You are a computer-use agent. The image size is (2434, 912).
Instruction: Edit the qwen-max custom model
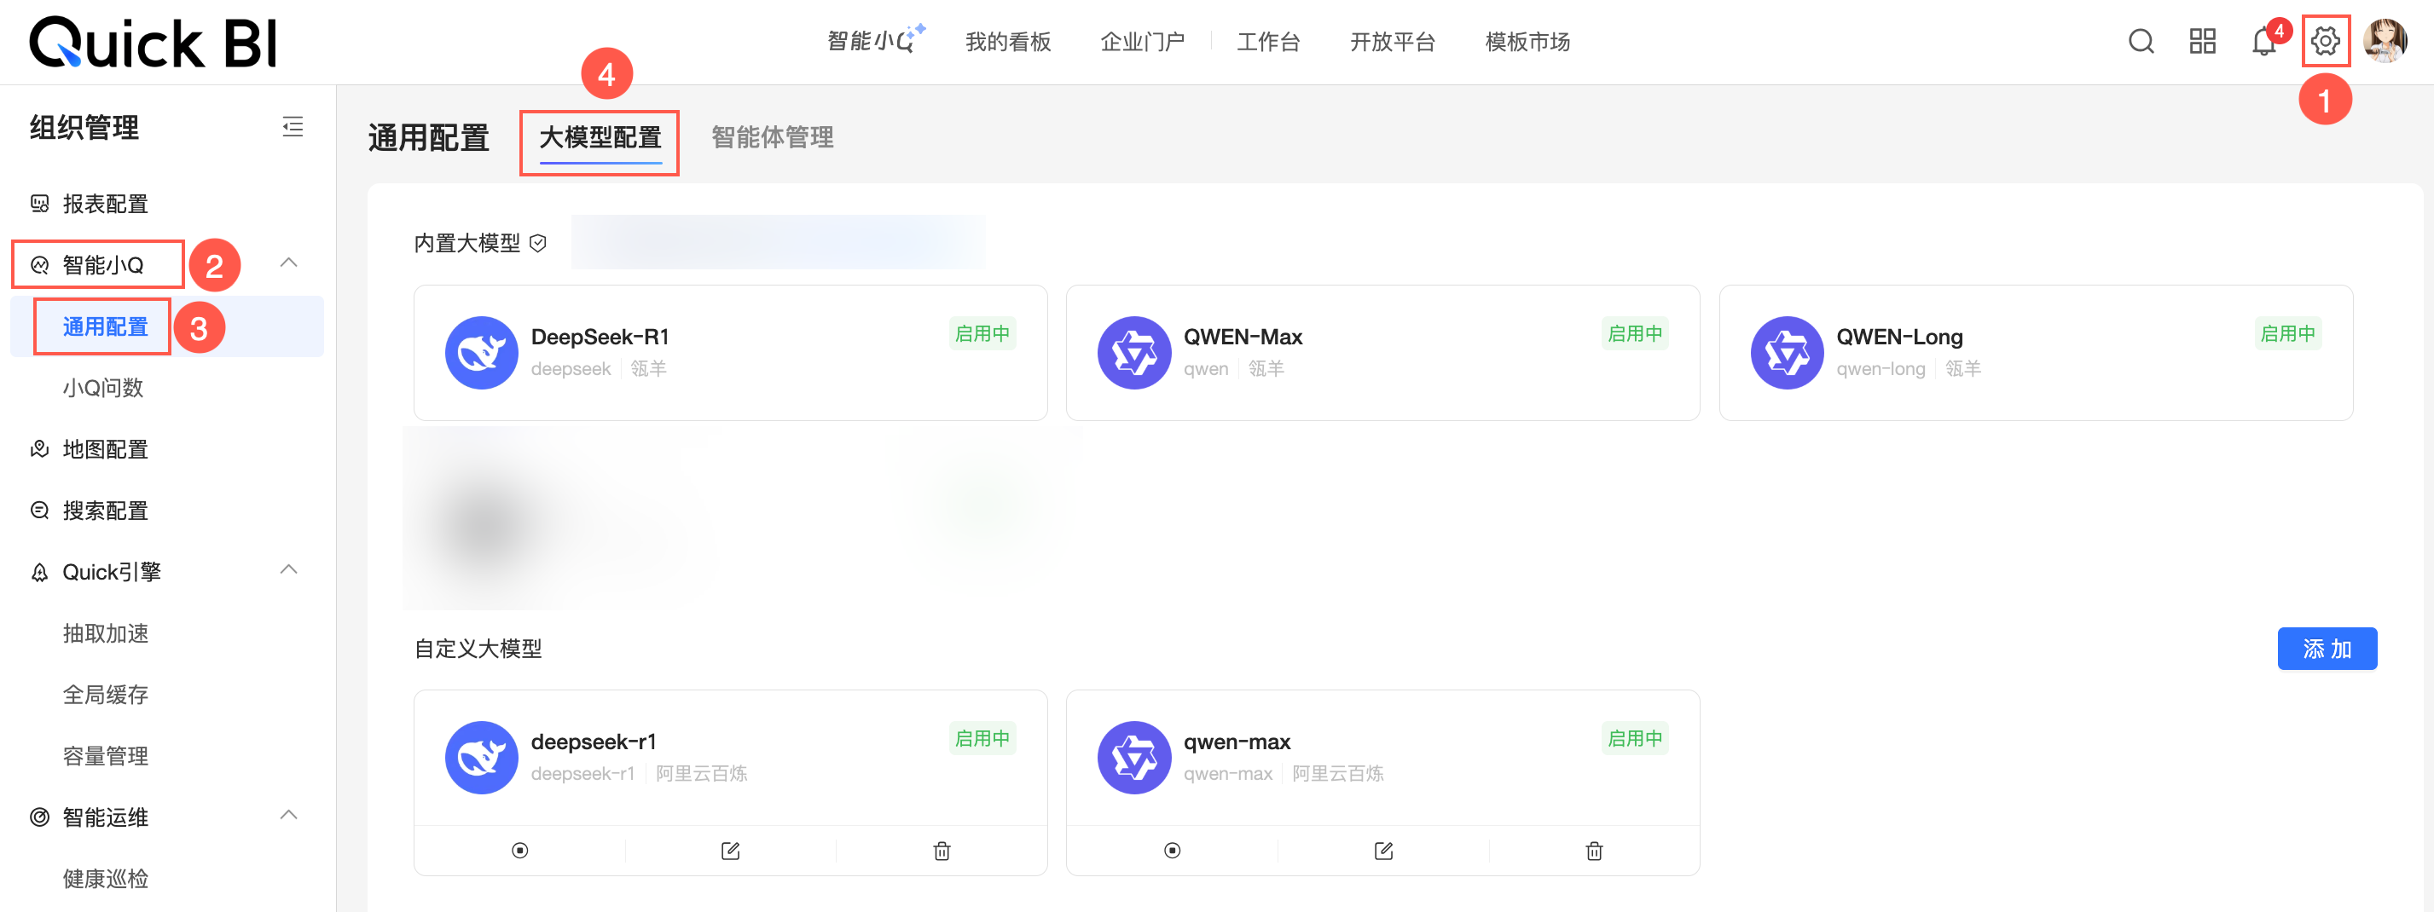coord(1383,851)
